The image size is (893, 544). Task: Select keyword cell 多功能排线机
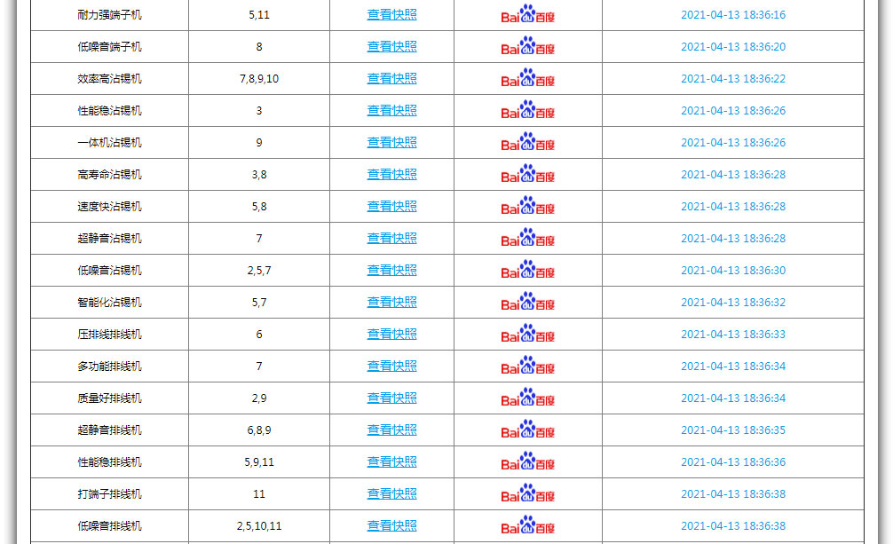pos(109,366)
